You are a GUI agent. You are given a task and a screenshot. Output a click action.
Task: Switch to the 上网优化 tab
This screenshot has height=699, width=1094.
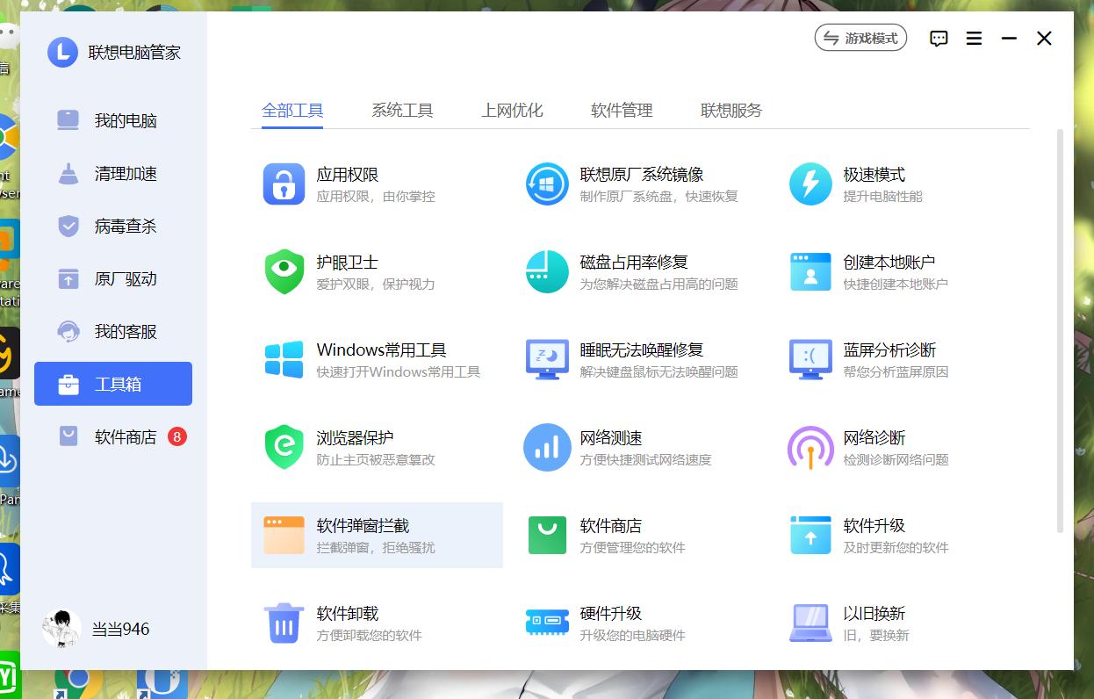pyautogui.click(x=512, y=111)
